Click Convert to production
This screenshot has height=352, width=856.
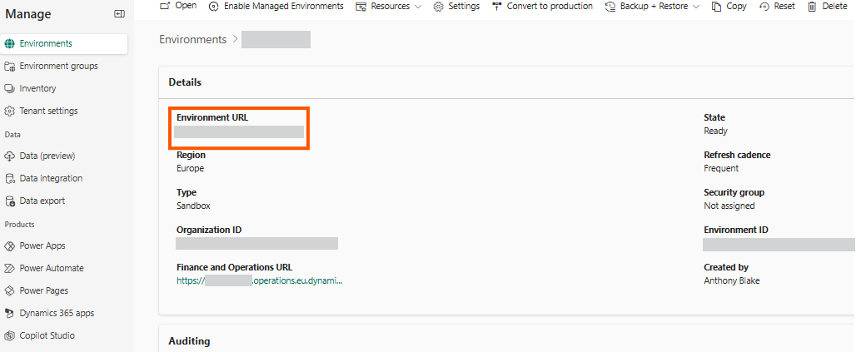coord(543,7)
